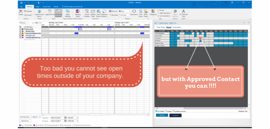270x129 pixels.
Task: Click the Add Attendees button
Action: (25, 117)
